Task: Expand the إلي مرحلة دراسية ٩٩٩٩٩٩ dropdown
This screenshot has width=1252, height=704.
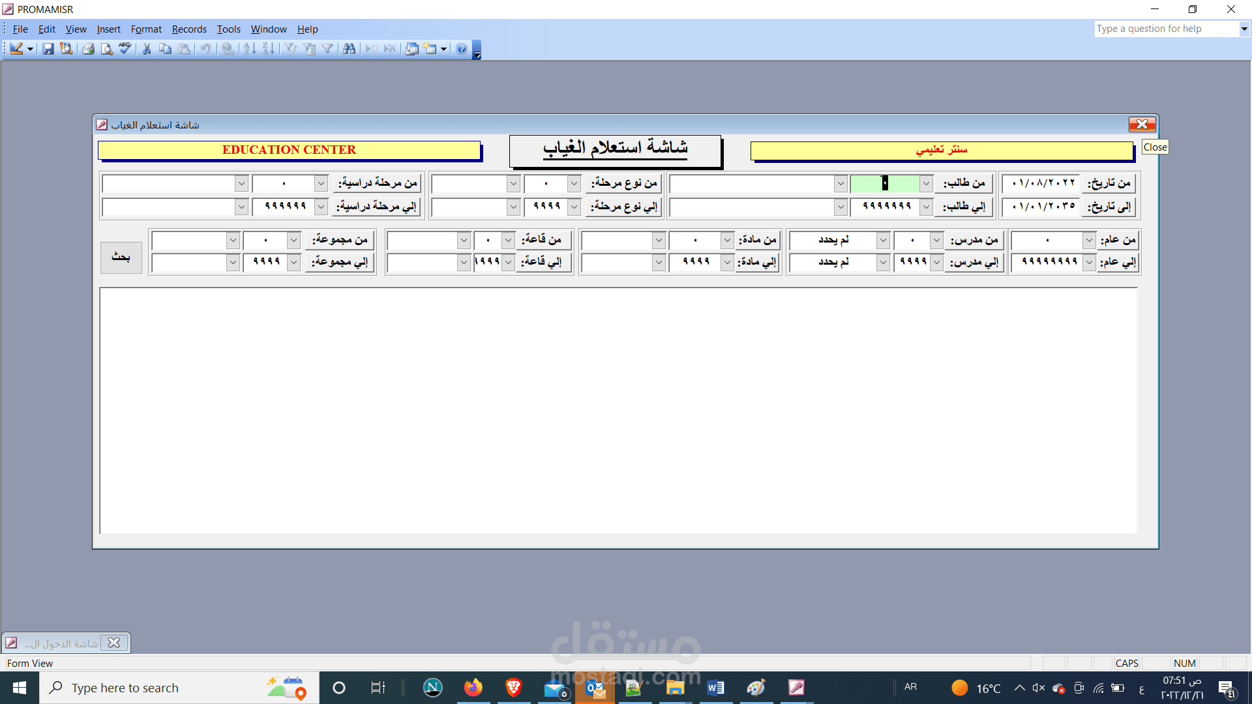Action: 321,207
